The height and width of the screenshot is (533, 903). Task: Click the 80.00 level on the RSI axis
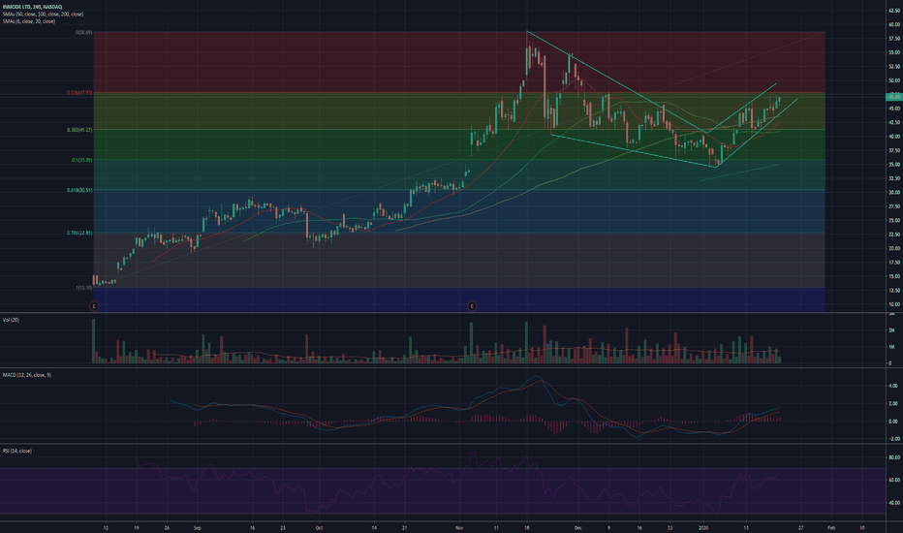click(894, 457)
